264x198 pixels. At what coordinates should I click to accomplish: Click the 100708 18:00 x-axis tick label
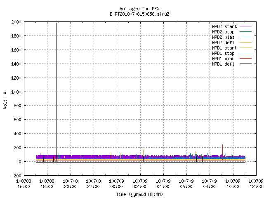click(x=47, y=184)
